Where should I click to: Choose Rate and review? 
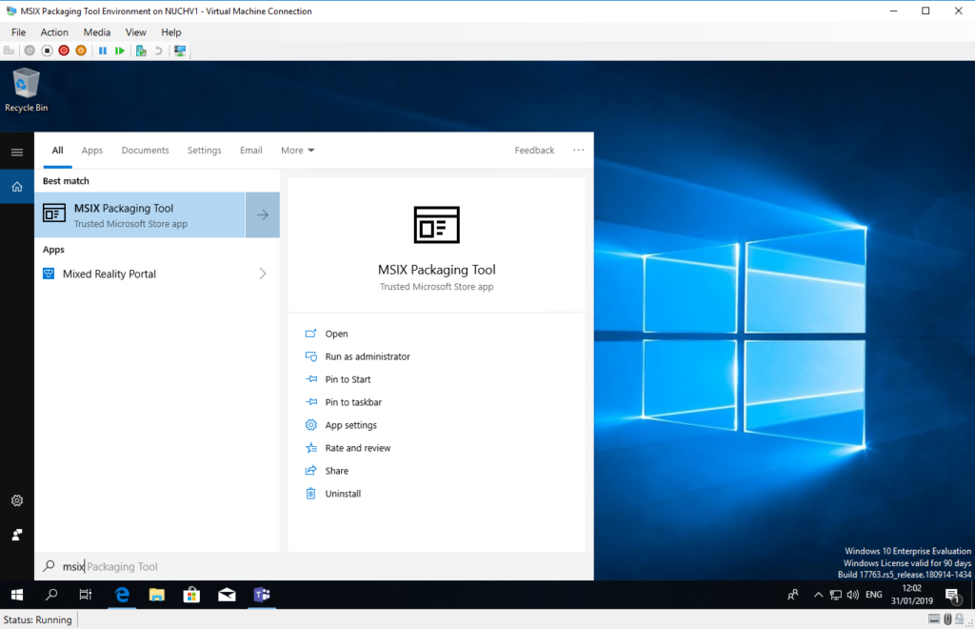(x=358, y=448)
